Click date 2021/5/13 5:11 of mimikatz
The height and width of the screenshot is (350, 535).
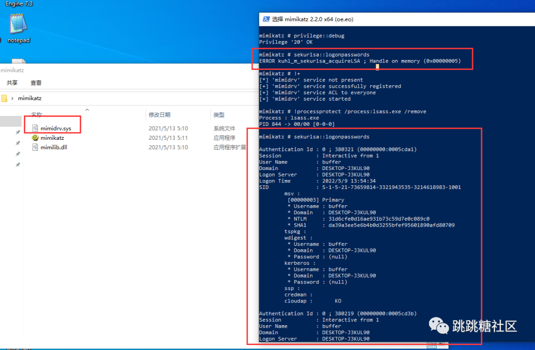(x=168, y=138)
